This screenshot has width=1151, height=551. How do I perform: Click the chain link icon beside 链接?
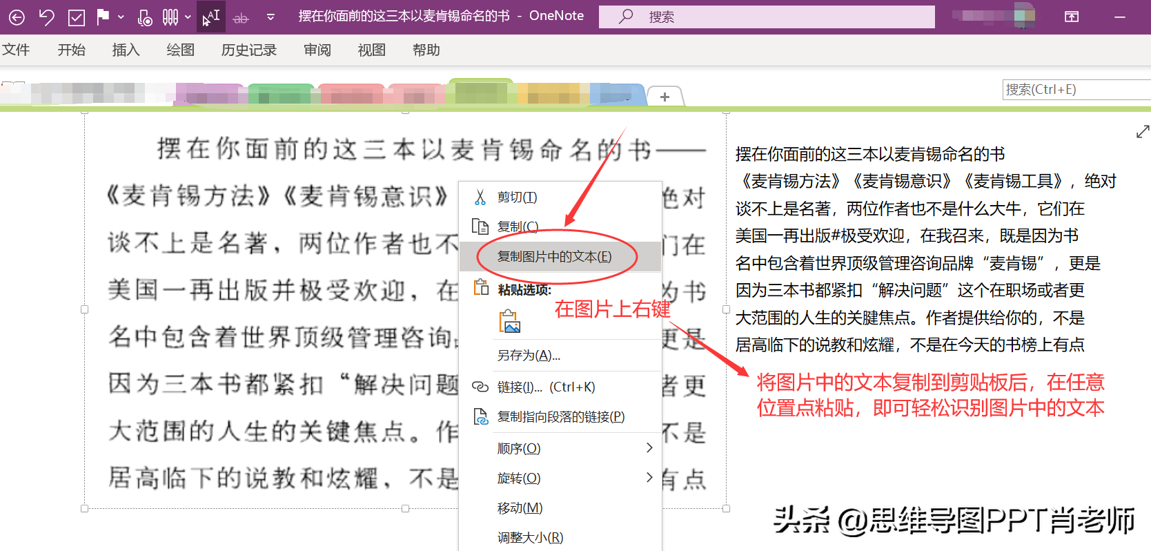click(x=480, y=387)
